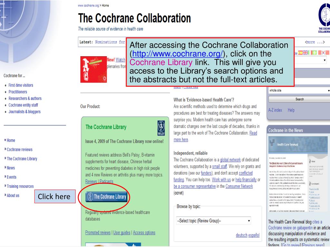Open the A-Z index link
330x247 pixels.
tap(275, 110)
